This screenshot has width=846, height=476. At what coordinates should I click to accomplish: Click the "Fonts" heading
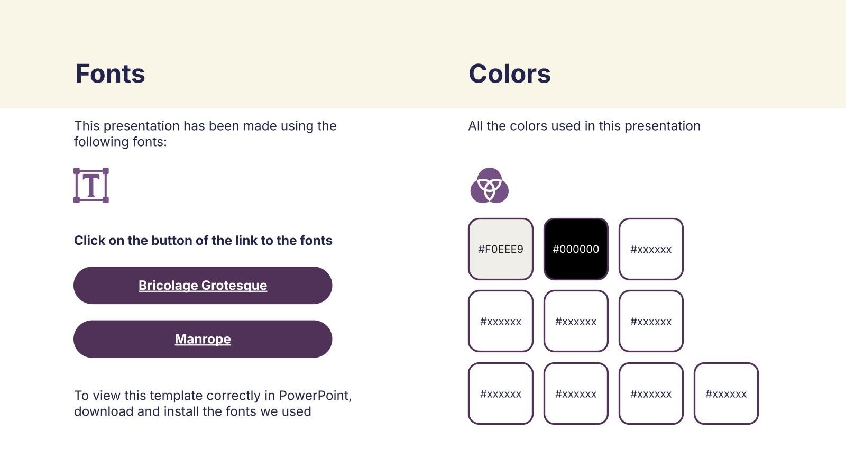(x=110, y=74)
